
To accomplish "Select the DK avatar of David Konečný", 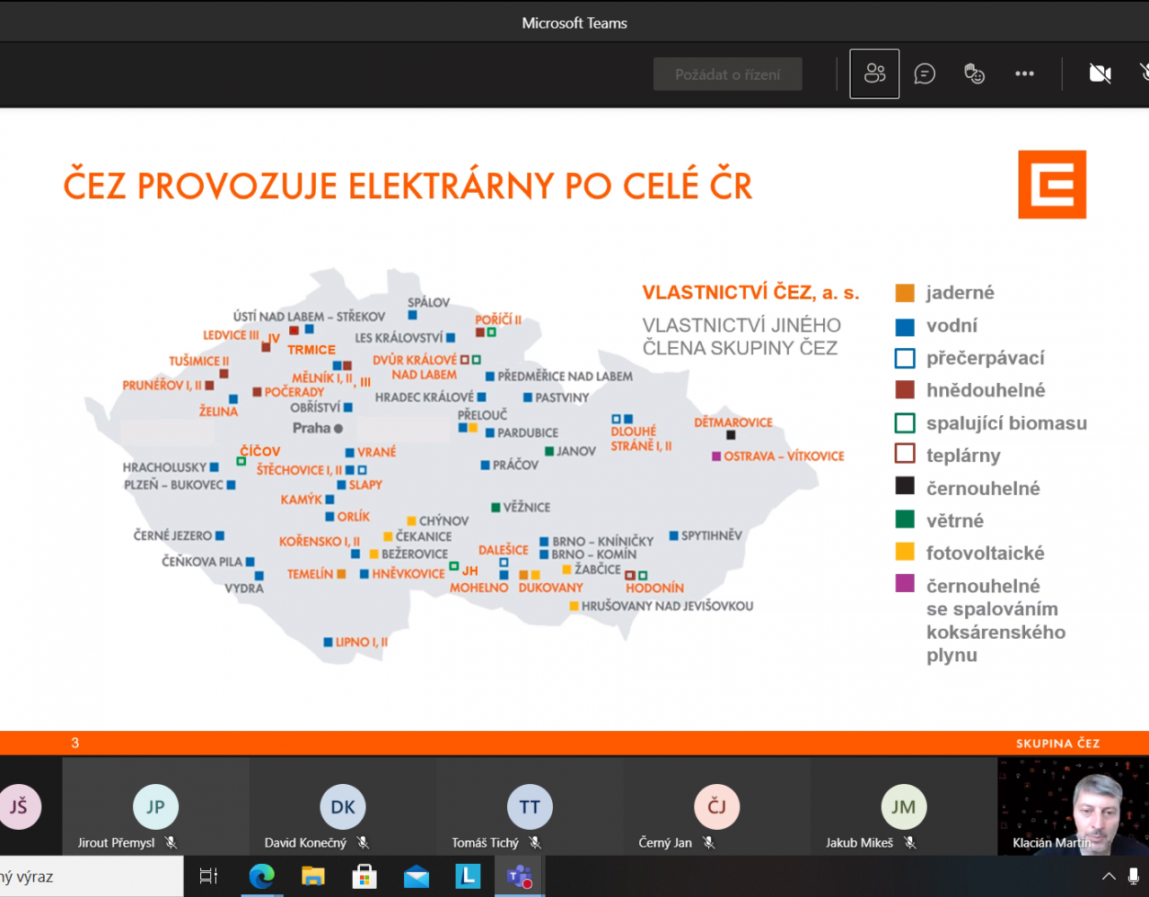I will [x=343, y=806].
